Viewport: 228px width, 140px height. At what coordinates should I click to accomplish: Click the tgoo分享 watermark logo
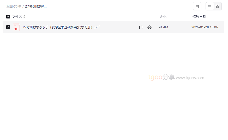[x=161, y=77]
